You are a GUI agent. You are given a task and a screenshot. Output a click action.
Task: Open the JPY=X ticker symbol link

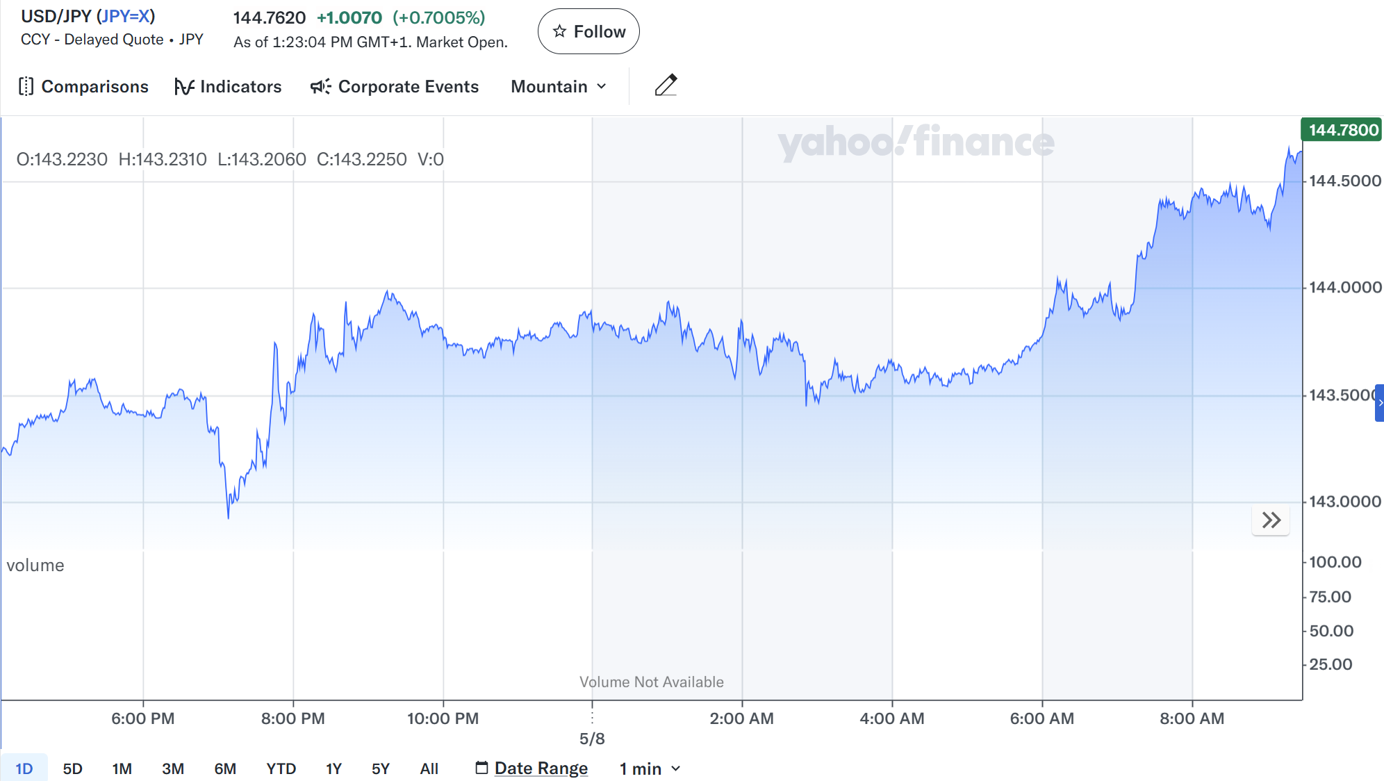(x=126, y=16)
